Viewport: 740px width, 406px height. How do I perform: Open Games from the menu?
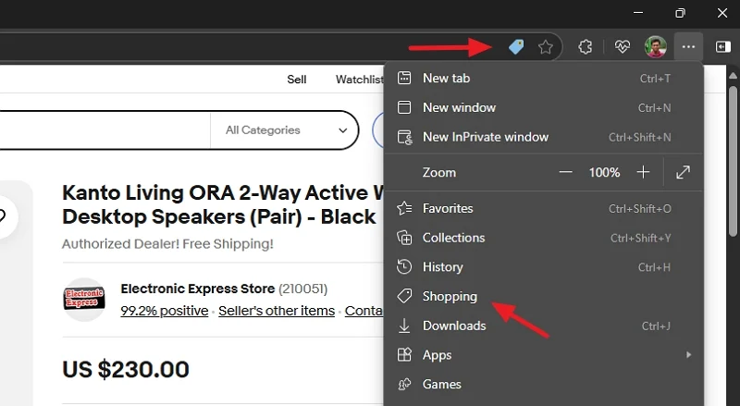point(544,385)
